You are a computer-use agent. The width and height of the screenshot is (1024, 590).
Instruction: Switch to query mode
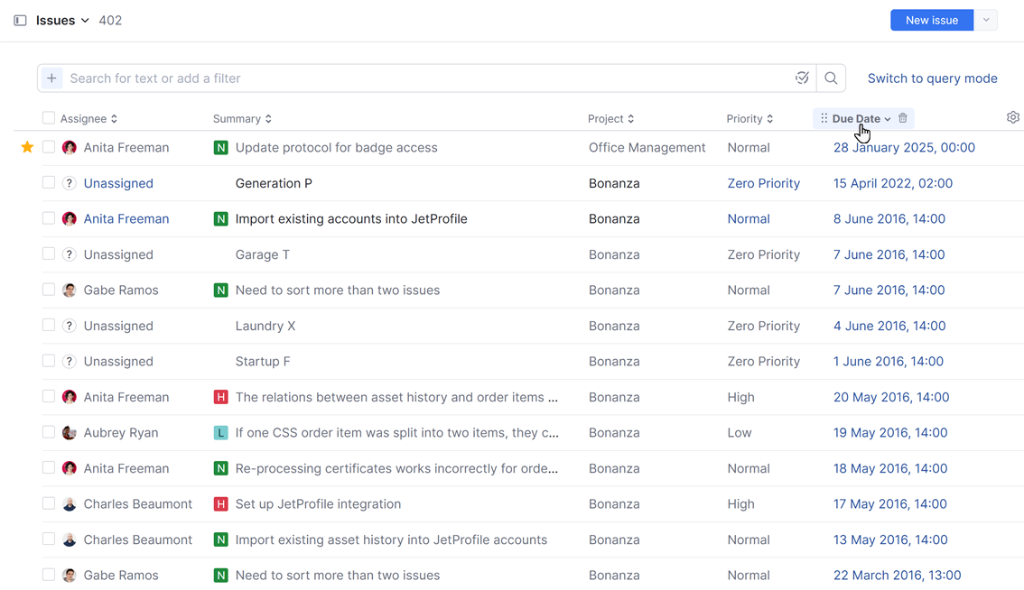click(933, 78)
